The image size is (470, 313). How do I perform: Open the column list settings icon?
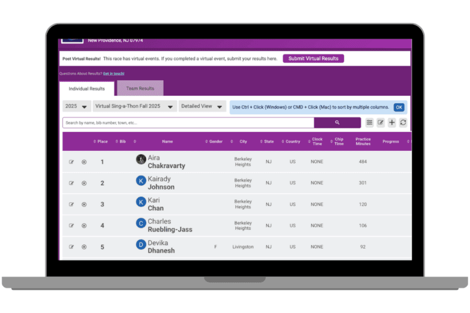(x=370, y=123)
